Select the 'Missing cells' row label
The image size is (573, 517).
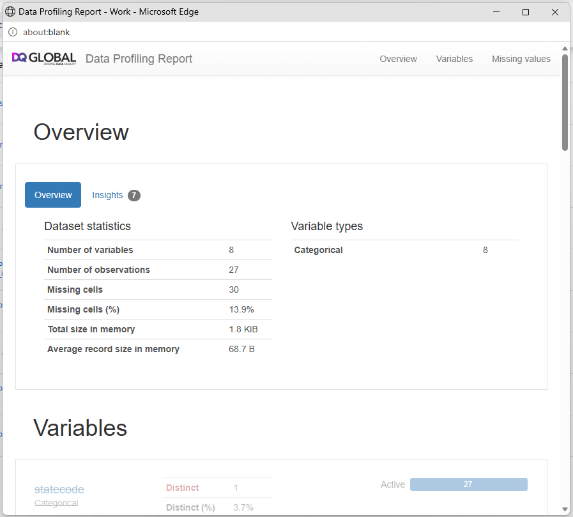(75, 289)
